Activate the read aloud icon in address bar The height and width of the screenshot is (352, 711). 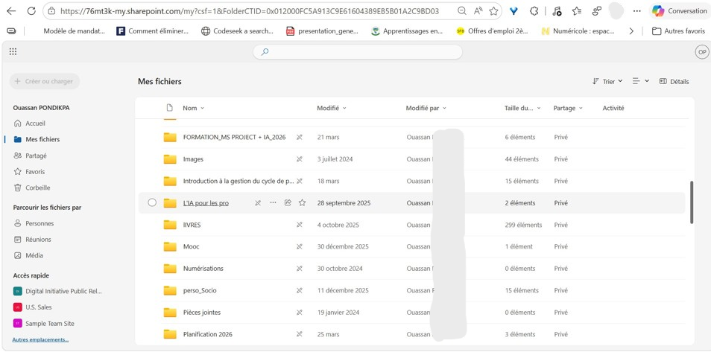[x=478, y=11]
